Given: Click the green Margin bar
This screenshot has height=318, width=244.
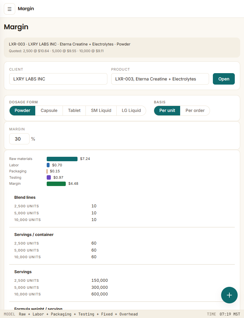Looking at the screenshot, I should [x=56, y=183].
